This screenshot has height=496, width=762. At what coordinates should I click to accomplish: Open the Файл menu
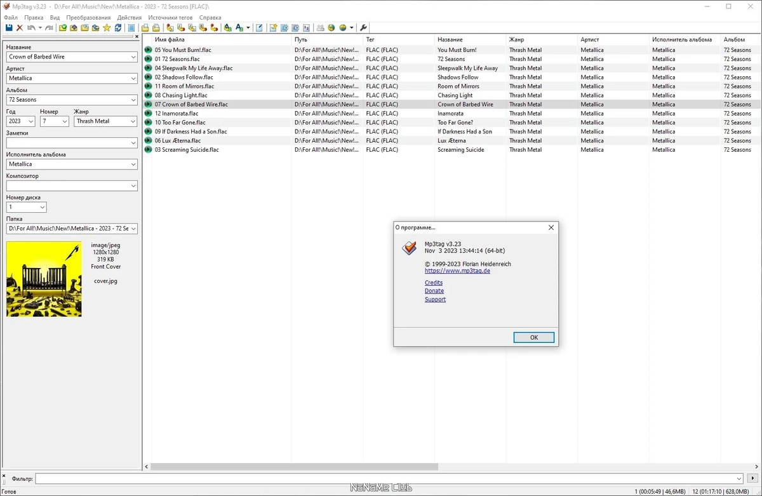point(11,18)
